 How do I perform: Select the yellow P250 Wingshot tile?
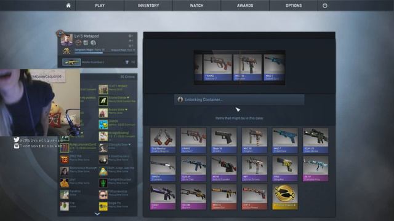[x=285, y=169]
